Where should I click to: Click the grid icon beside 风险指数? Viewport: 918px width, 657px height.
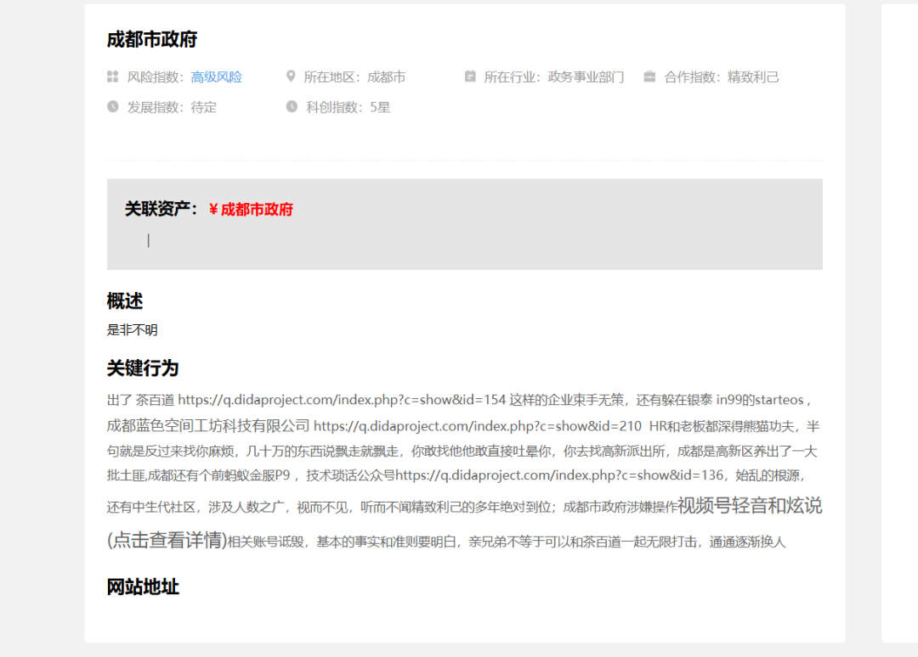click(113, 76)
